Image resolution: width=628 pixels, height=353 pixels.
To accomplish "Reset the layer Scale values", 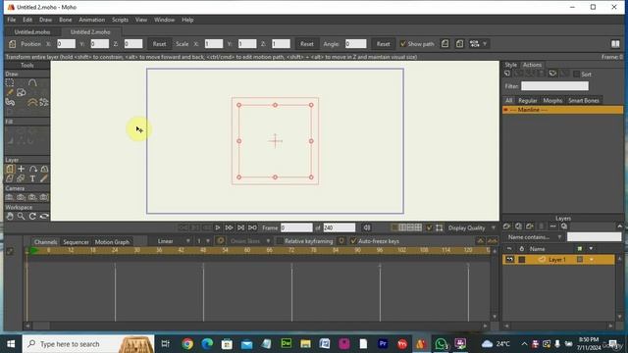I will click(307, 43).
